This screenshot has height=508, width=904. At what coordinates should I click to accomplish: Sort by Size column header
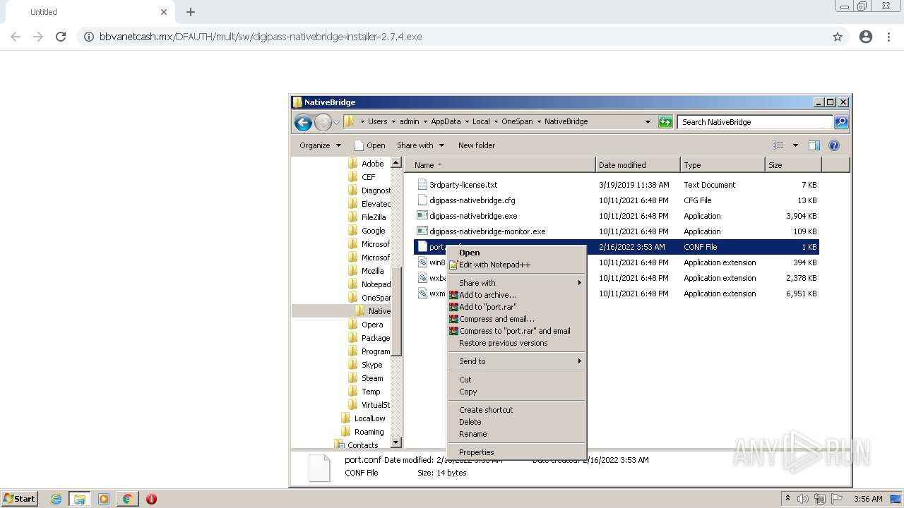tap(793, 165)
